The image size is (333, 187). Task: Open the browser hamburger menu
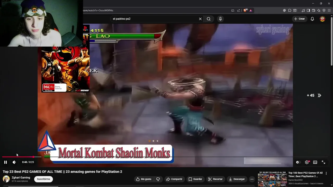[x=329, y=10]
